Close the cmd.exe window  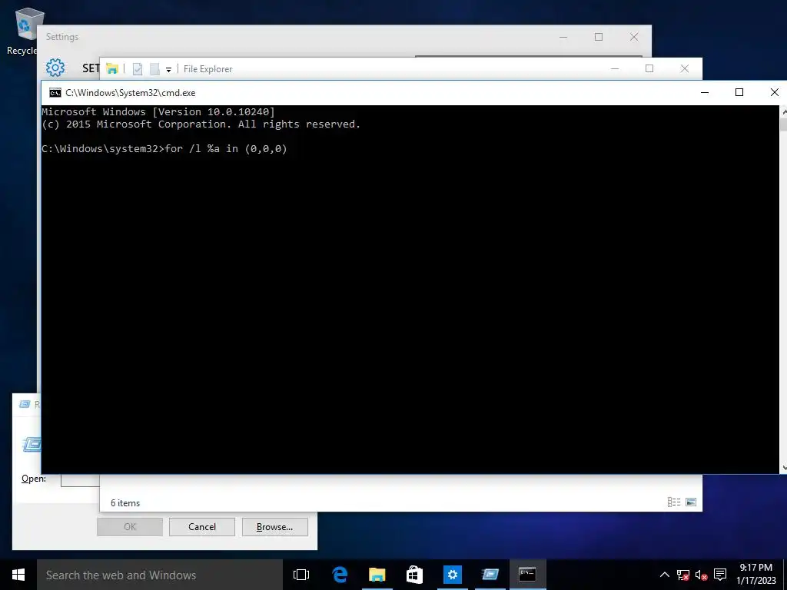click(x=775, y=92)
